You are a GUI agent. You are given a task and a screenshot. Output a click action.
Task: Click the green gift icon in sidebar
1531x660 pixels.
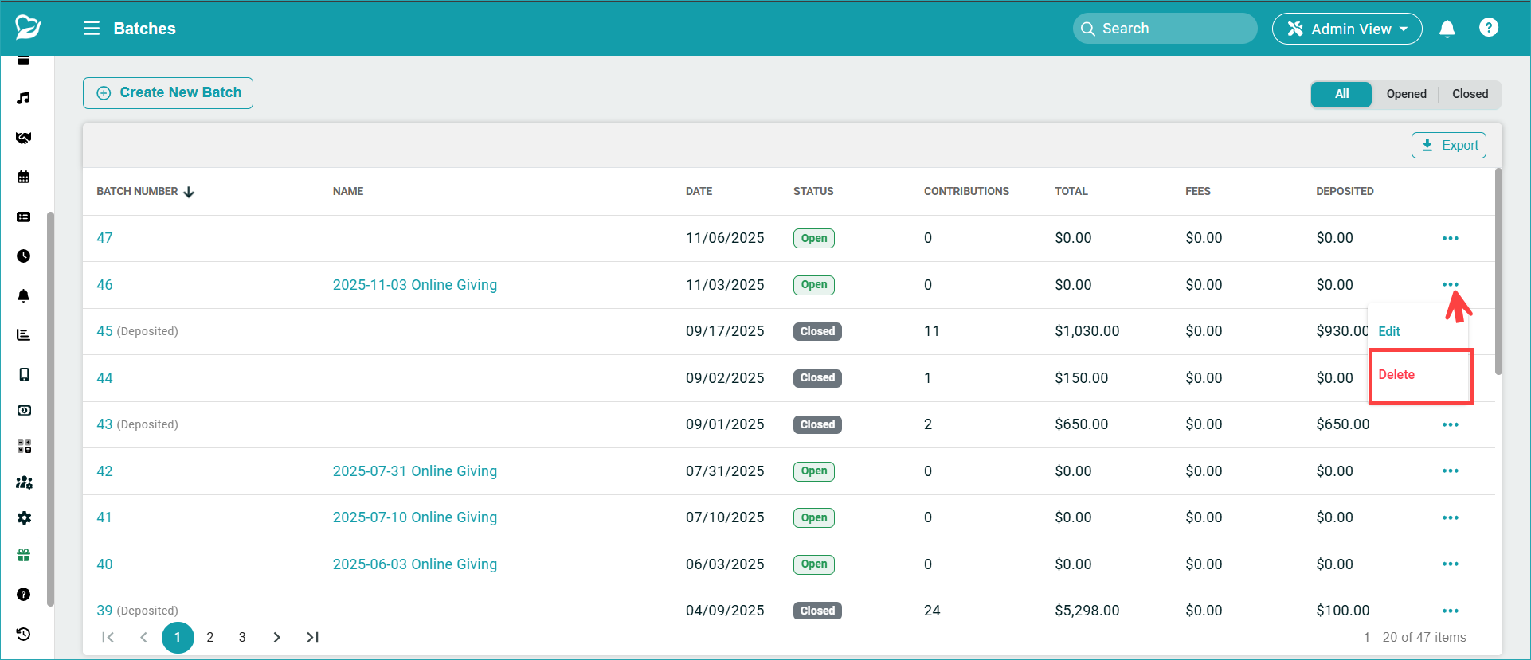point(24,555)
